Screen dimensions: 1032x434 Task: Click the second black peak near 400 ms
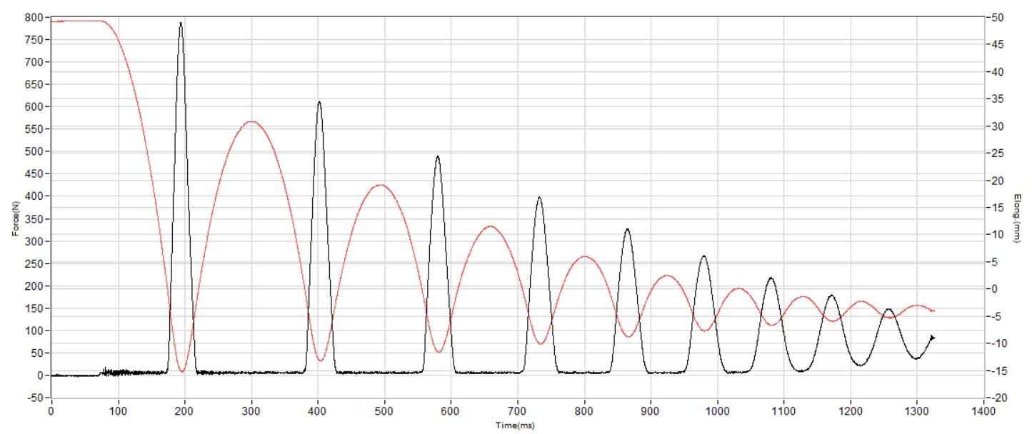pos(319,102)
